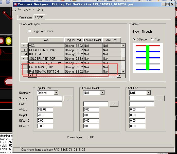Switch to the Parameters tab
Viewport: 177px width, 154px height.
click(x=25, y=17)
